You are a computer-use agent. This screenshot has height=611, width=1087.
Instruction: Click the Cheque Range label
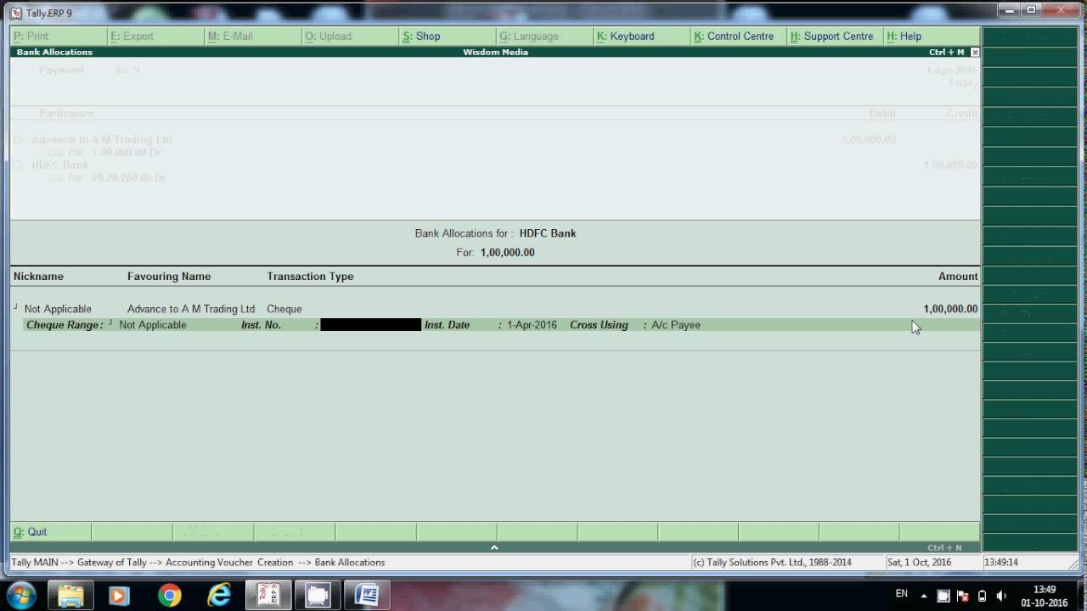[65, 325]
